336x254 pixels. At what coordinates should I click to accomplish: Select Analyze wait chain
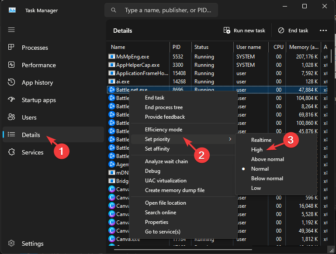183,161
